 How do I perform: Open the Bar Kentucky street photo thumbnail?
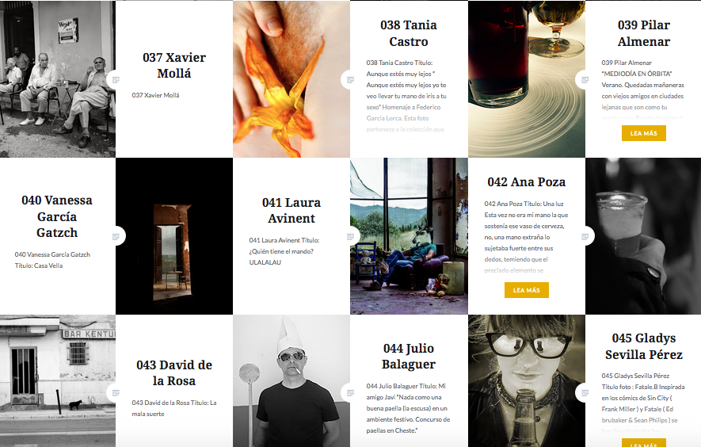[58, 380]
